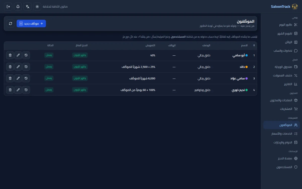Open صفحة الحجز in sidebar

point(282,159)
